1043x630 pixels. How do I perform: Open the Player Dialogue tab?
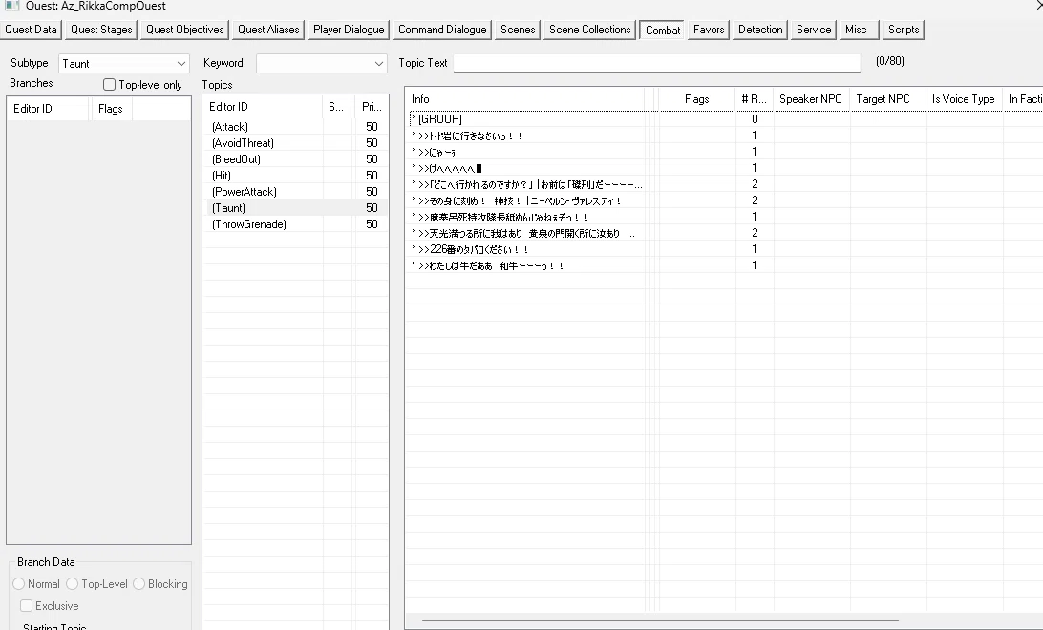[x=349, y=30]
